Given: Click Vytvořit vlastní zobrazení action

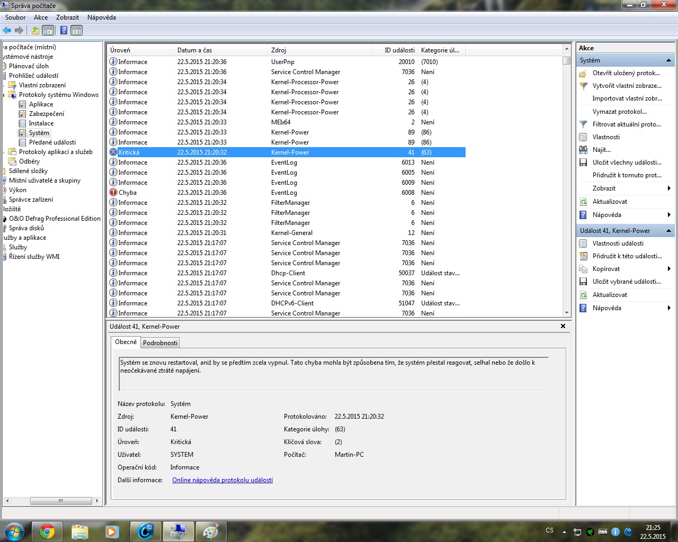Looking at the screenshot, I should [x=627, y=86].
